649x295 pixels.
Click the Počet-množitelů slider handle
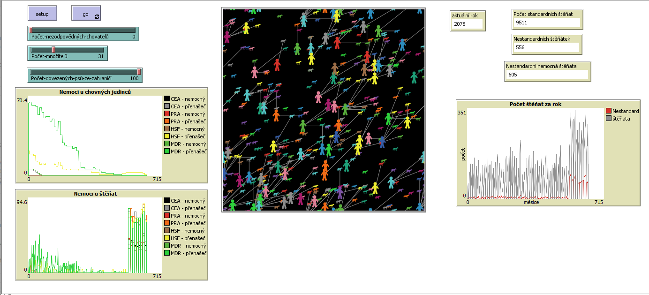tap(53, 50)
